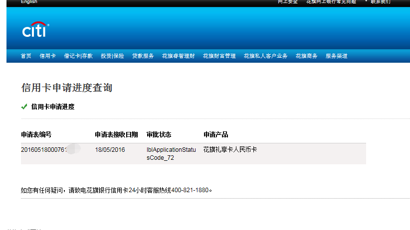This screenshot has width=410, height=230.
Task: Open the 贷款服务 menu
Action: (143, 56)
